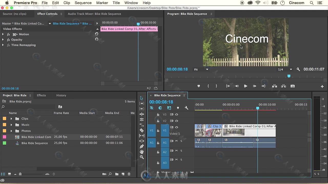Viewport: 328px width, 184px height.
Task: Switch Project panel to icon view
Action: 9,174
